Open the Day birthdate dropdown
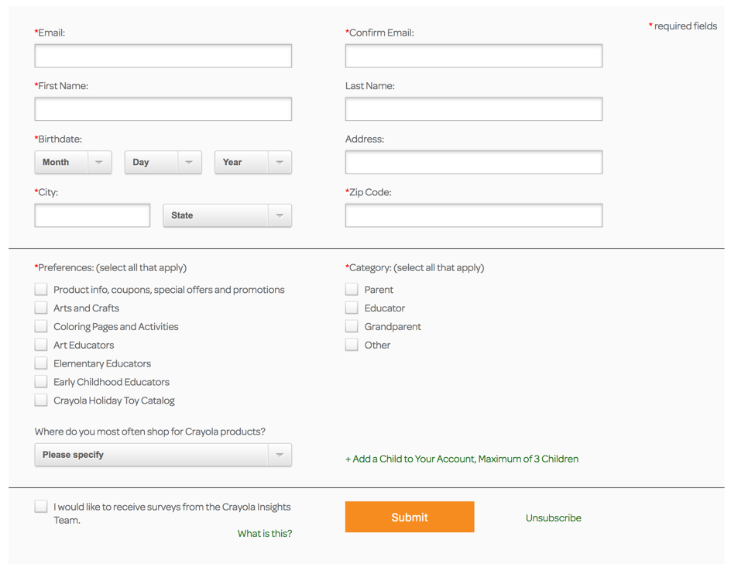 (163, 162)
